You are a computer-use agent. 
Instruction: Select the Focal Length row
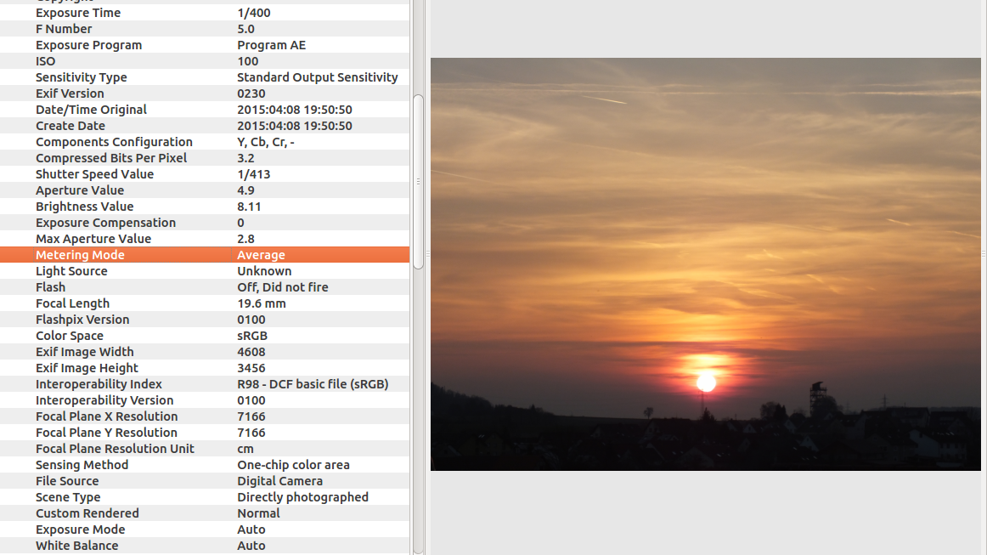tap(205, 303)
